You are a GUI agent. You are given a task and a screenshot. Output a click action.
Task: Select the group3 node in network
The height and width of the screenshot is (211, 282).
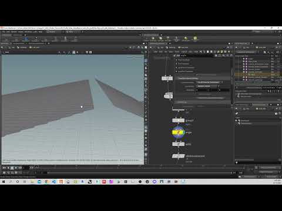[x=178, y=120]
